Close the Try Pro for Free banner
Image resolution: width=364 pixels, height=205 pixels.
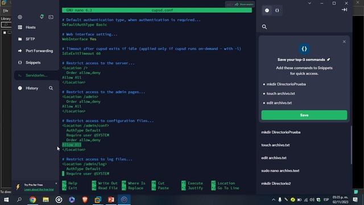56,183
